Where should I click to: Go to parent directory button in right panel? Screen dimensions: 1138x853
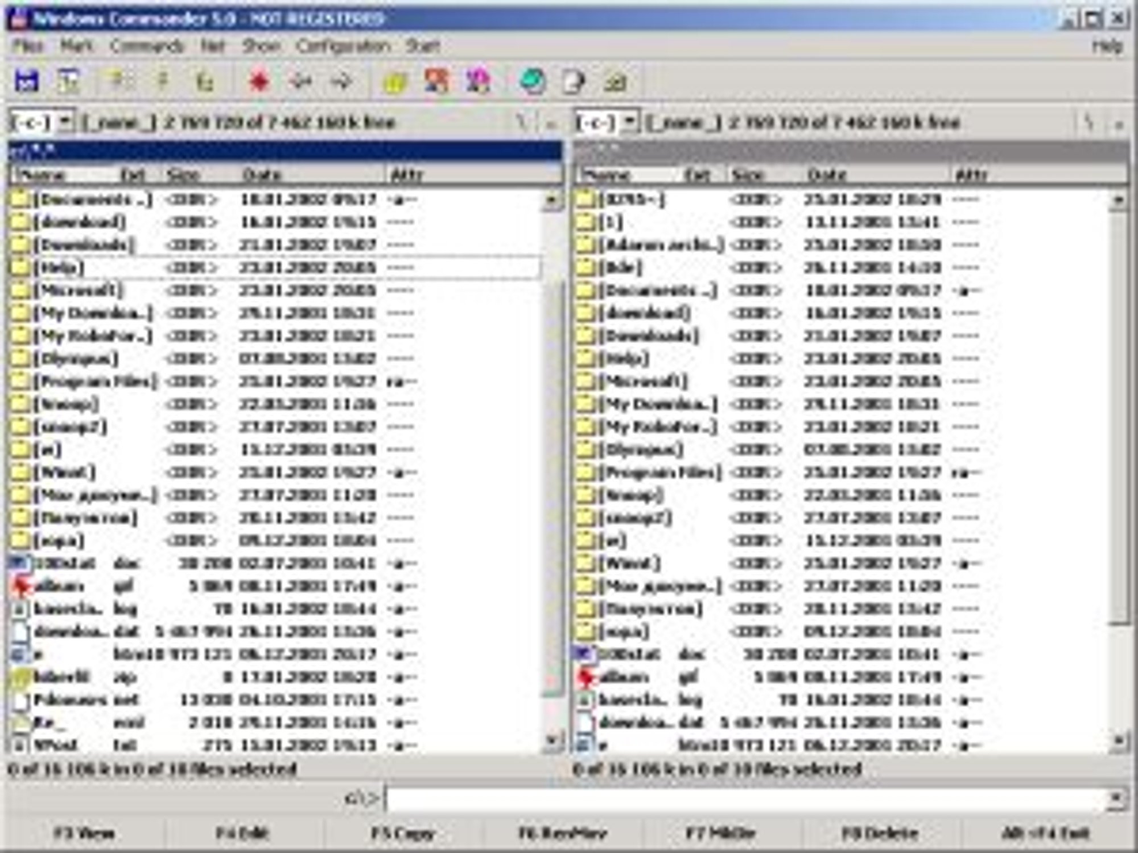[1118, 122]
